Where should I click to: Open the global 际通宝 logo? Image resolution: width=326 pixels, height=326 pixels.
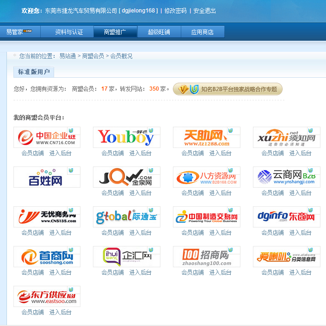126,217
